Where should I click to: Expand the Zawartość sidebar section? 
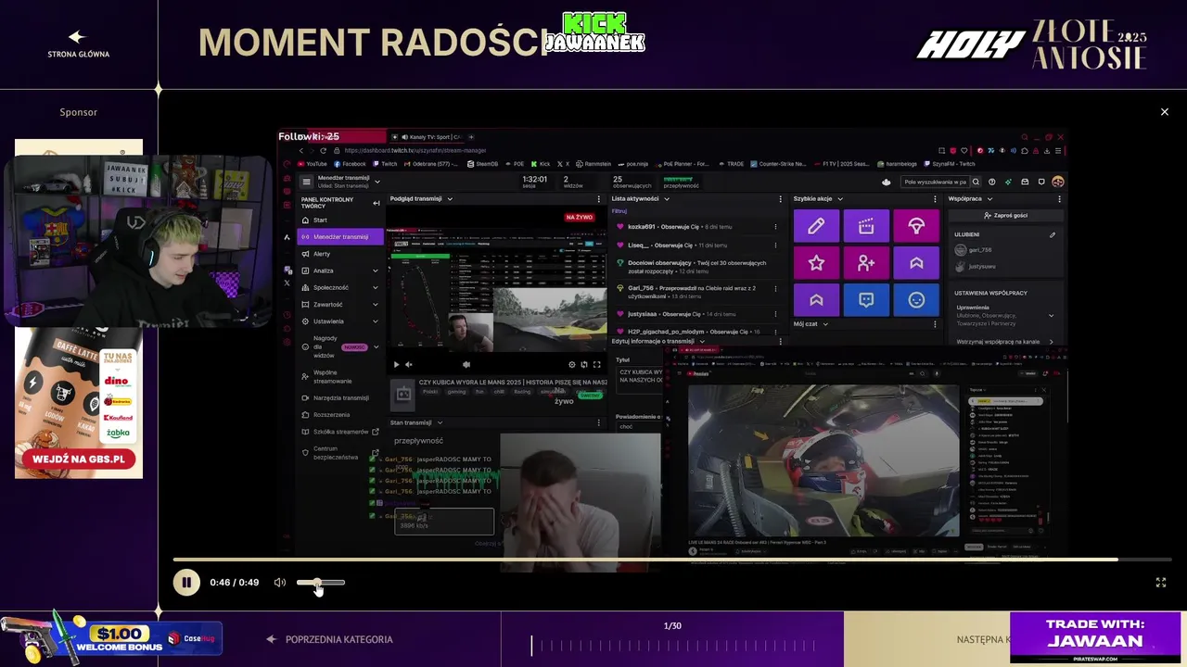[x=375, y=304]
